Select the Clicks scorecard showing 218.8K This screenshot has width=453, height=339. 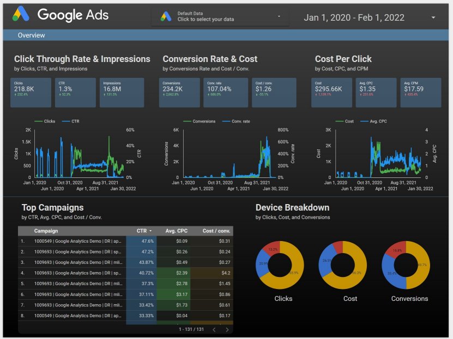[x=31, y=93]
